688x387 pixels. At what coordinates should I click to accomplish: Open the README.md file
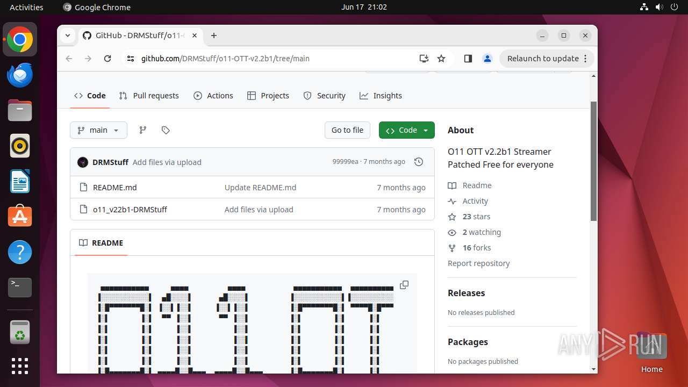[115, 188]
